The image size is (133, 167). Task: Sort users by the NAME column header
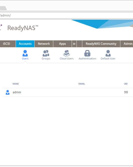16,84
